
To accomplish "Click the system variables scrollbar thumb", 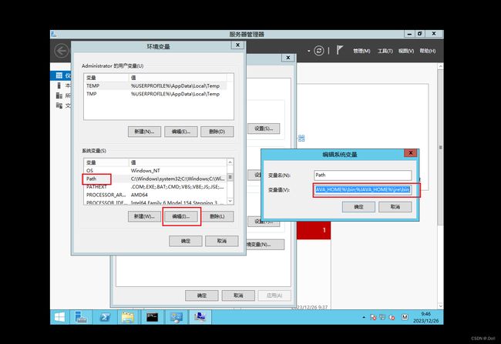I will tap(230, 177).
